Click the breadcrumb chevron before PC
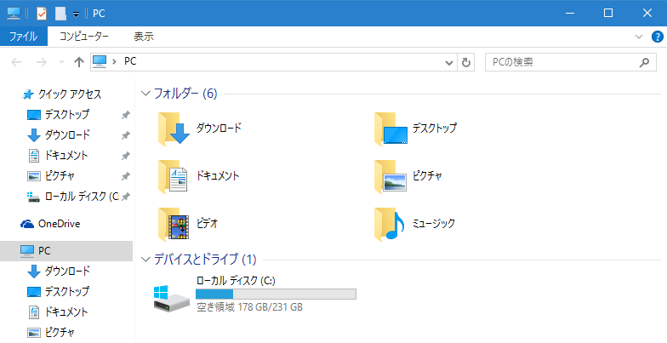The height and width of the screenshot is (343, 667). [114, 61]
